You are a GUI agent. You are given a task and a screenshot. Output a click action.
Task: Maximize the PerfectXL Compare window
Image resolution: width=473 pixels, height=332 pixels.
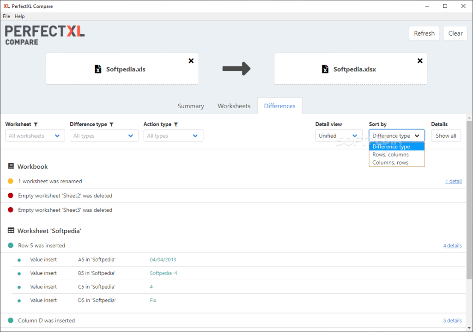(445, 6)
